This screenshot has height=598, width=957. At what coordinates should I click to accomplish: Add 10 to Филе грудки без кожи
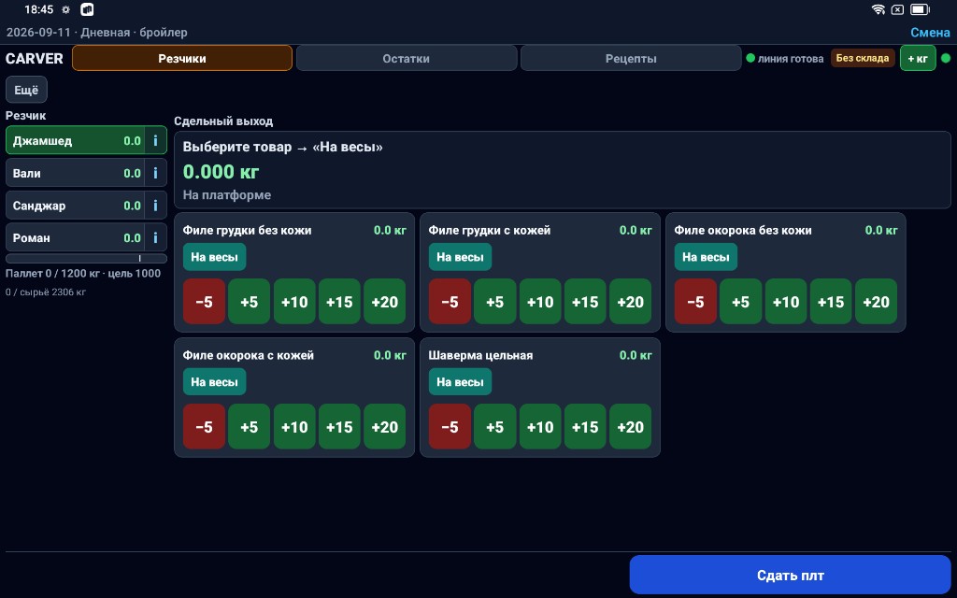click(x=294, y=302)
